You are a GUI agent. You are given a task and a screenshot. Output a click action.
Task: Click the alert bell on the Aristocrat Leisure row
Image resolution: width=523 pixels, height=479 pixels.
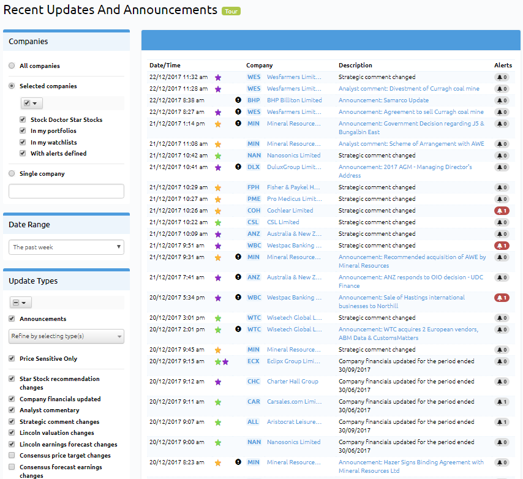click(502, 422)
